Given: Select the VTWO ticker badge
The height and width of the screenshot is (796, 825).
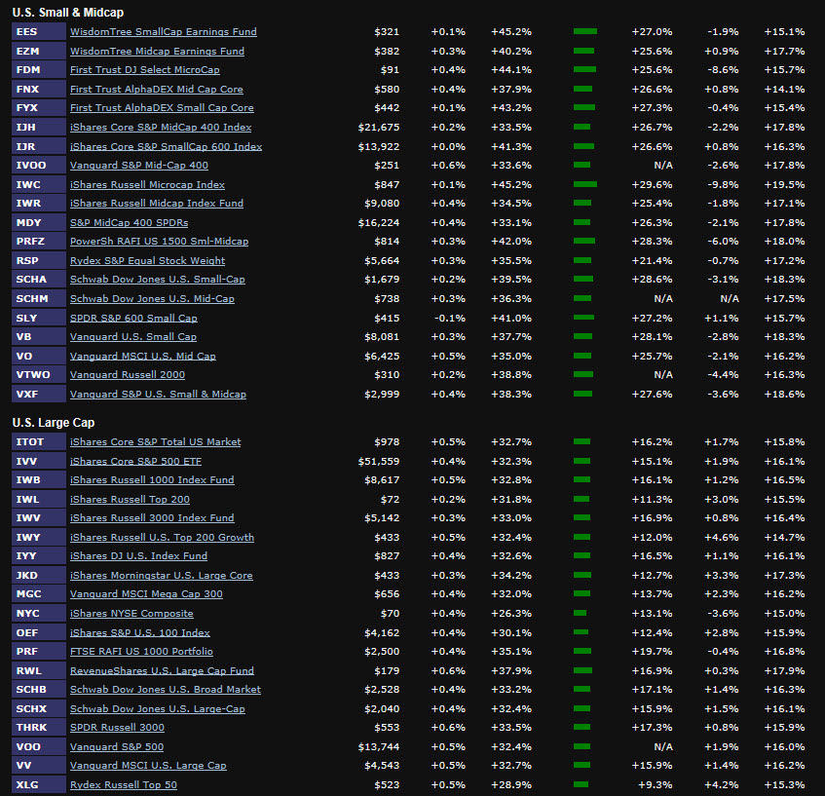Looking at the screenshot, I should (x=39, y=375).
